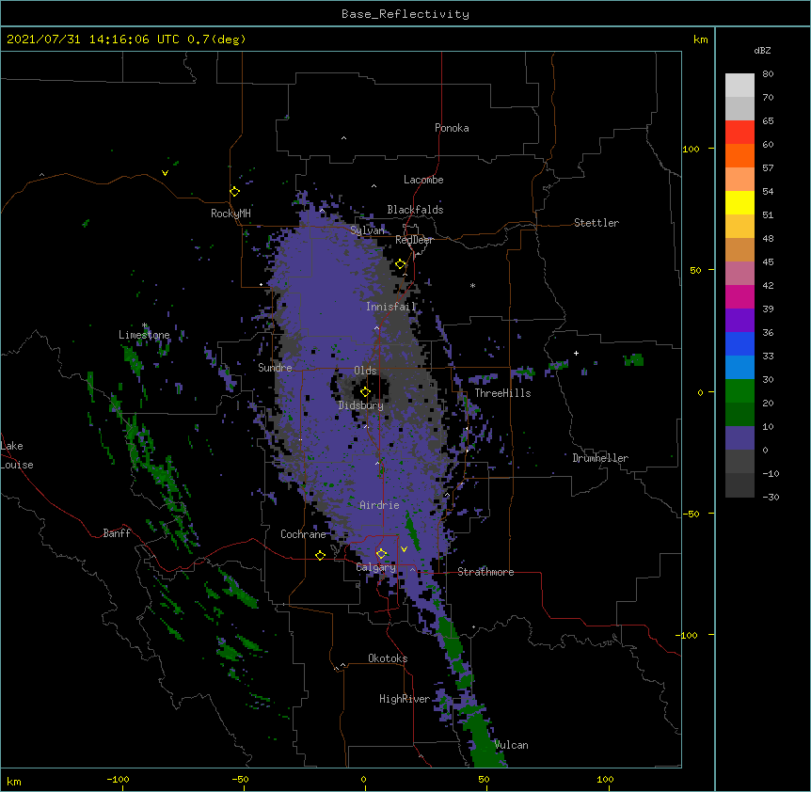Select the red 65 dBZ legend color
Image resolution: width=811 pixels, height=792 pixels.
pyautogui.click(x=739, y=132)
